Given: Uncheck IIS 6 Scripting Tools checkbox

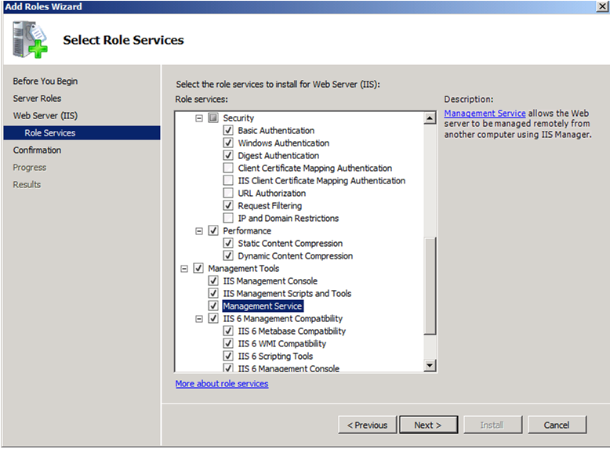Looking at the screenshot, I should click(x=228, y=356).
